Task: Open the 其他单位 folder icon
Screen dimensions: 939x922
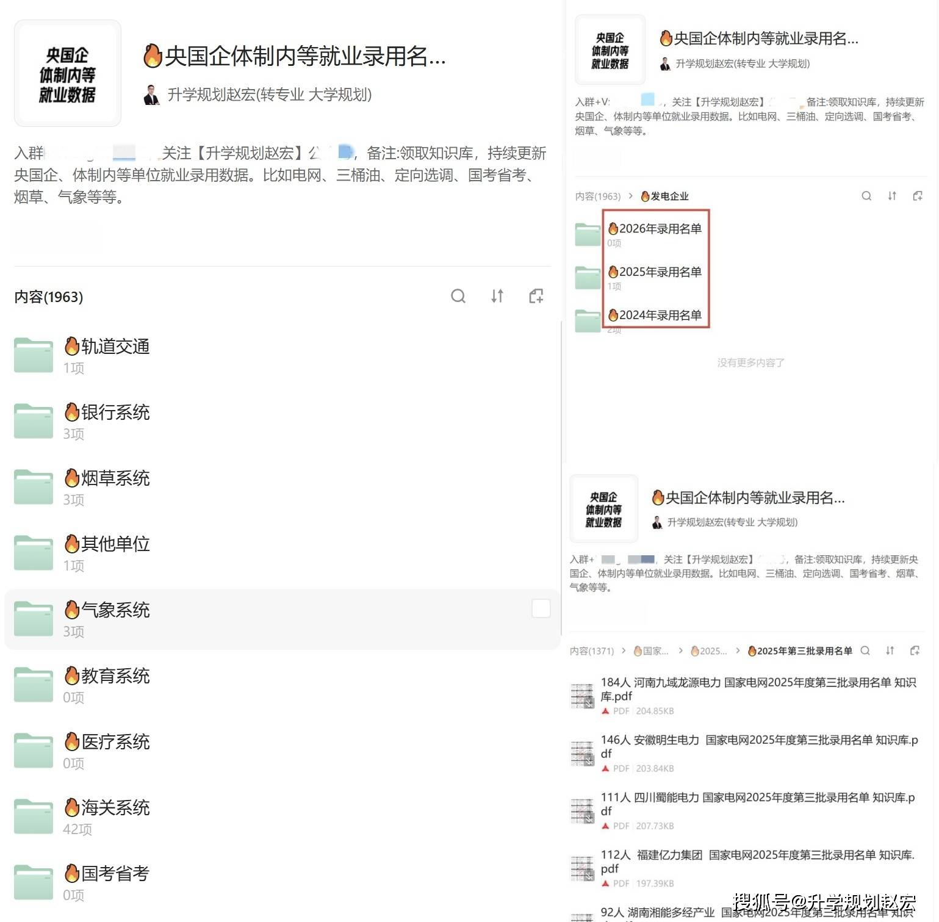Action: click(34, 552)
